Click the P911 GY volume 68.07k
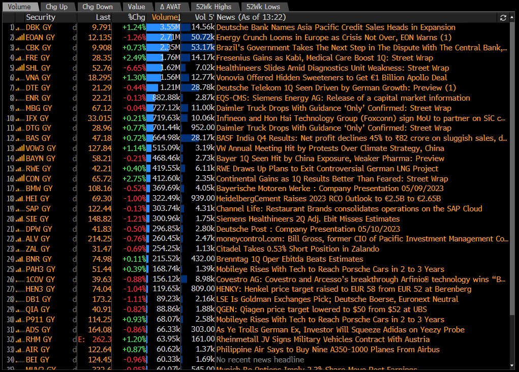Image resolution: width=519 pixels, height=372 pixels. pos(168,320)
